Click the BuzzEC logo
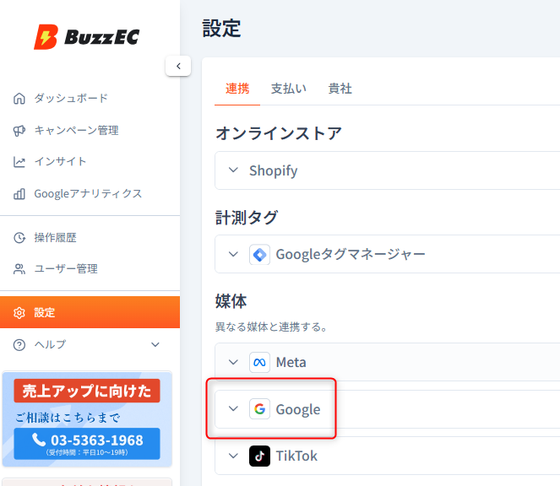 point(86,37)
